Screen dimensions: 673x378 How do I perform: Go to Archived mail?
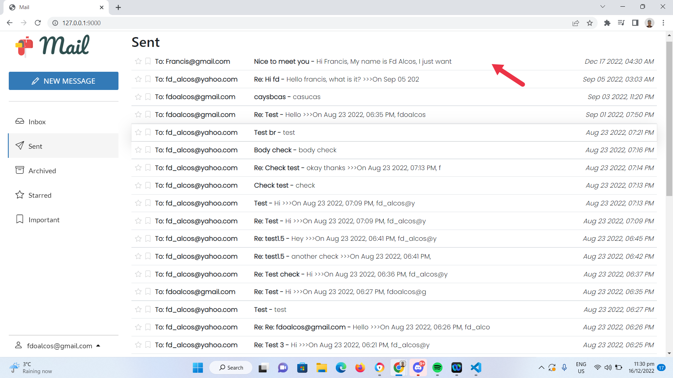click(x=42, y=171)
